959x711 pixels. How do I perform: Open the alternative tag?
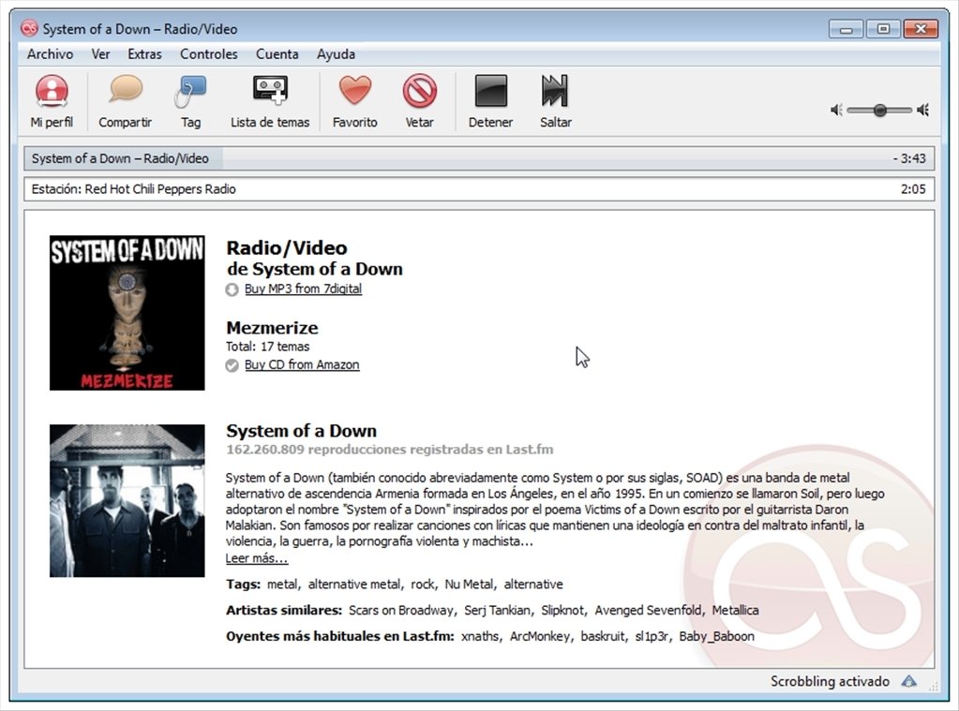[533, 585]
